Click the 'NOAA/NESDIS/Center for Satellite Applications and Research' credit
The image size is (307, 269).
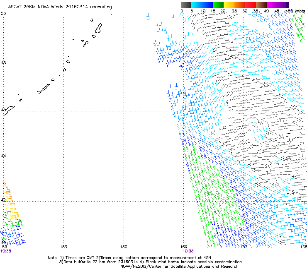(x=179, y=267)
